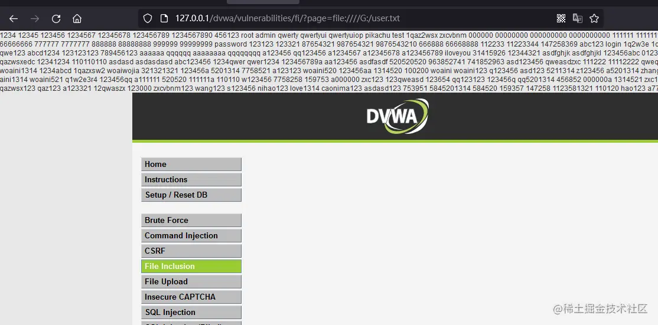Click the page info document icon
Viewport: 658px width, 325px height.
click(164, 18)
